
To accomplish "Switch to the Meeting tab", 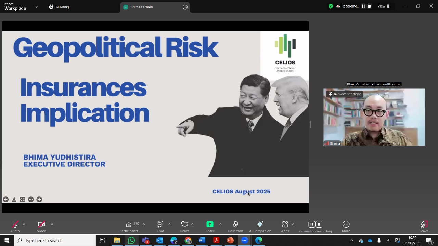I will pyautogui.click(x=59, y=7).
